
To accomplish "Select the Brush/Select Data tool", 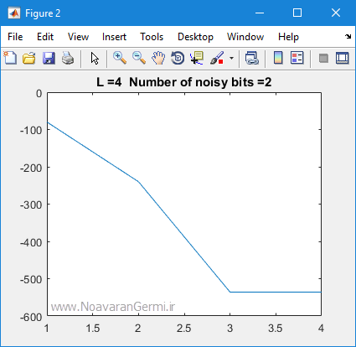I will point(217,58).
